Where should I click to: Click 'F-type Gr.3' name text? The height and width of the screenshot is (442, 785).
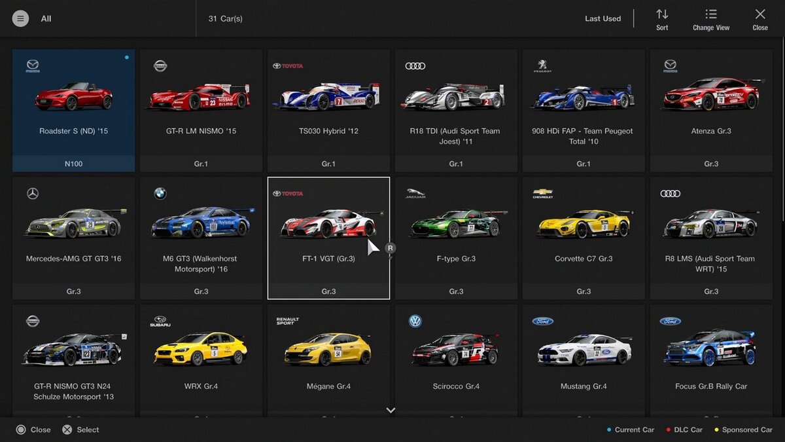point(456,259)
